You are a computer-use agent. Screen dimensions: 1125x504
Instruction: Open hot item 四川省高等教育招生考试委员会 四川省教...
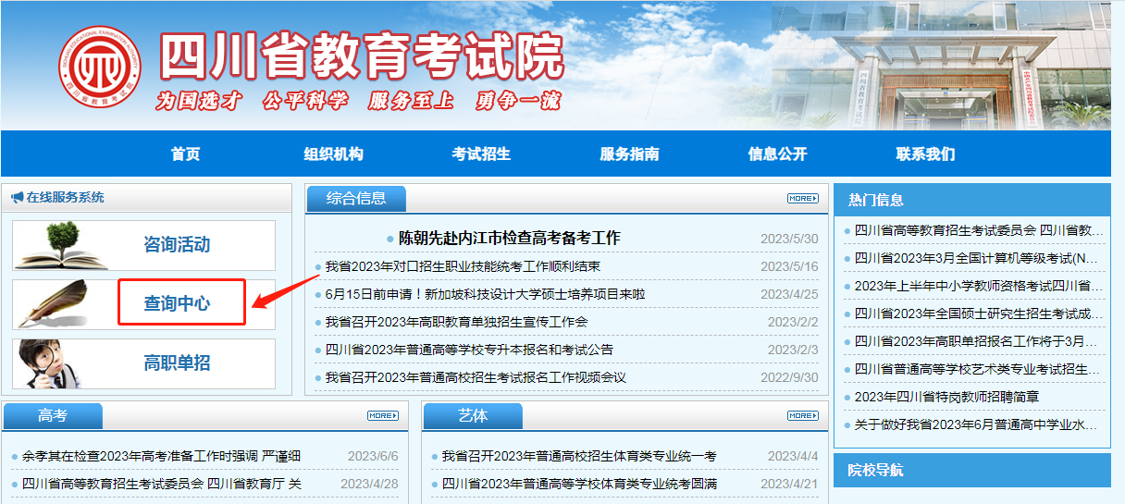coord(979,230)
